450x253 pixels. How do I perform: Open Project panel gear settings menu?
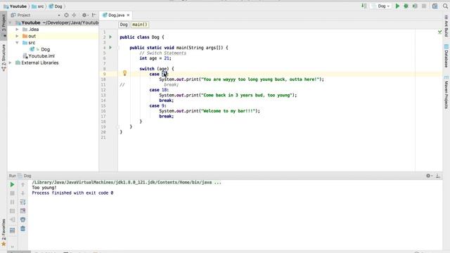(x=84, y=15)
